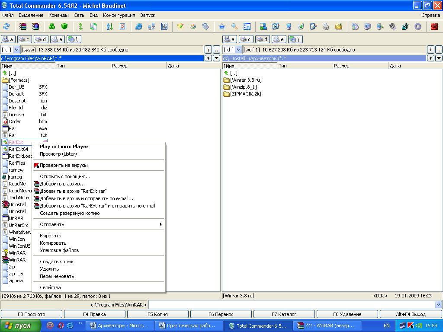The width and height of the screenshot is (443, 332).
Task: Click the green up-down arrows toolbar icon
Action: [81, 26]
